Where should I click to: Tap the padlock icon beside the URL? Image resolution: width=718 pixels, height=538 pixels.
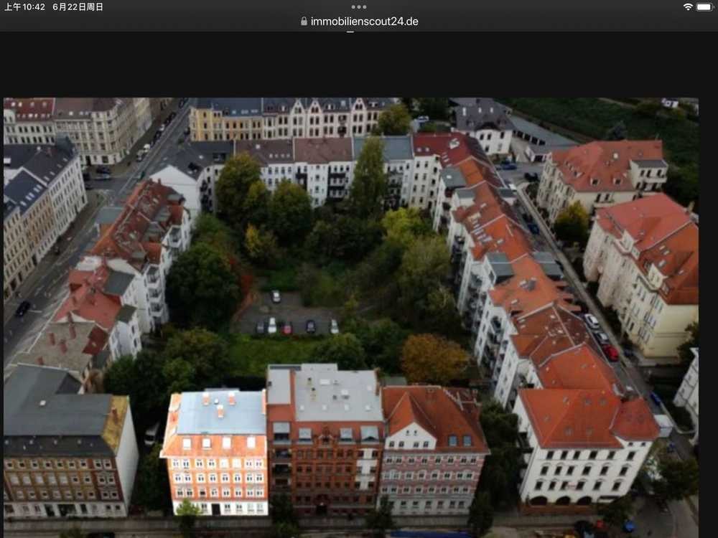[x=304, y=22]
